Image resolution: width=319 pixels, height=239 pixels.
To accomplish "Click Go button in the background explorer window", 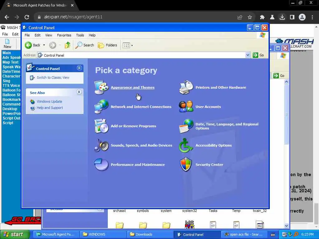I will pos(279,76).
